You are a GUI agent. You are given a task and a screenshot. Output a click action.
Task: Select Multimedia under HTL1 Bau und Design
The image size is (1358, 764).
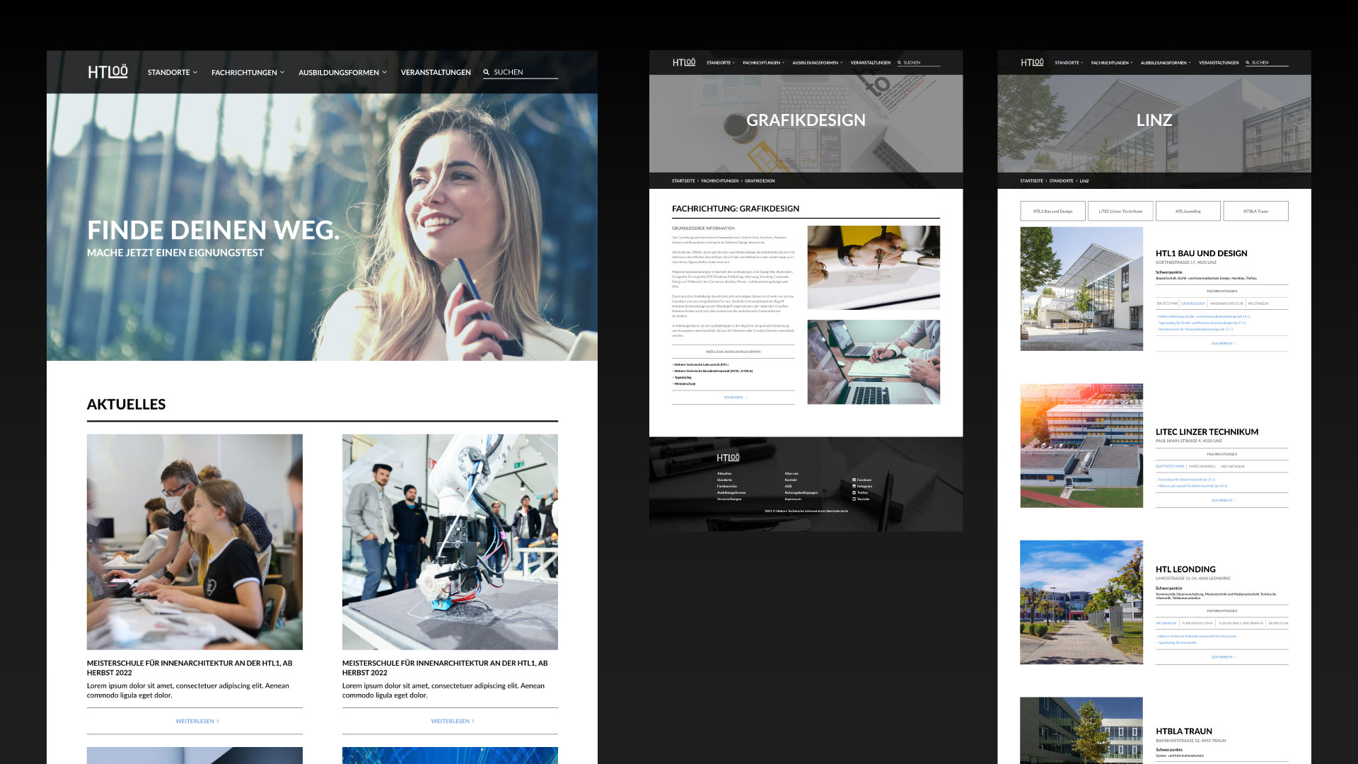tap(1258, 303)
